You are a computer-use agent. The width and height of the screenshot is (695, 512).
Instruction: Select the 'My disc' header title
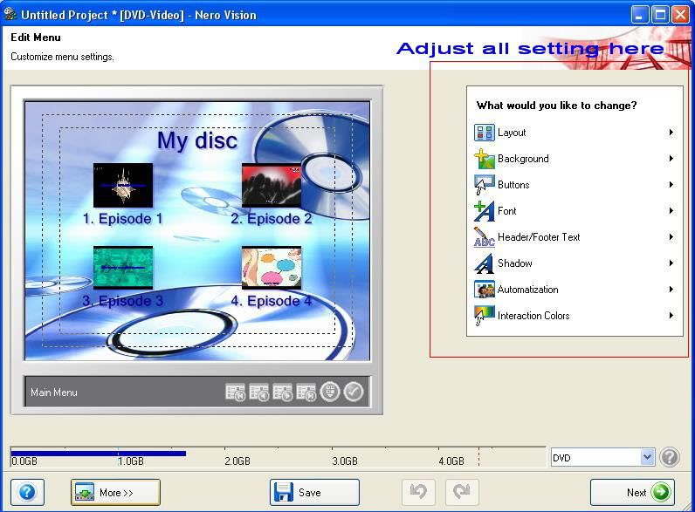[197, 140]
